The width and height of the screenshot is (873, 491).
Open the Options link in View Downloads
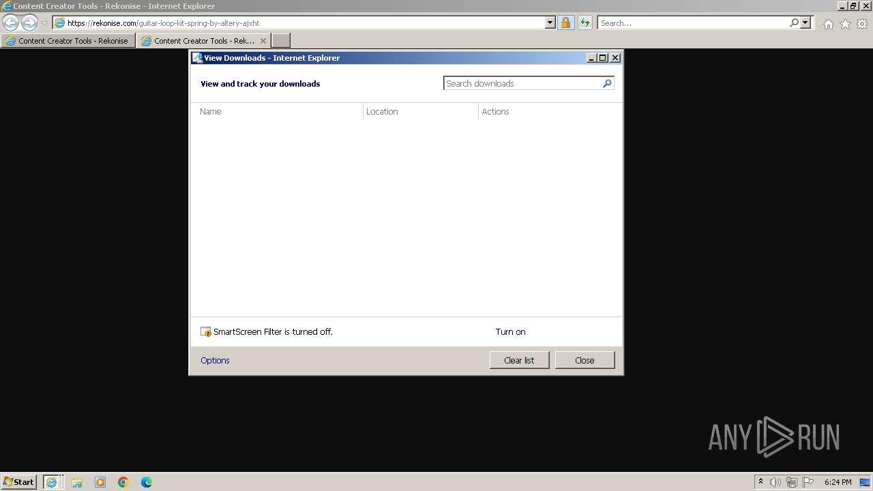pos(215,361)
